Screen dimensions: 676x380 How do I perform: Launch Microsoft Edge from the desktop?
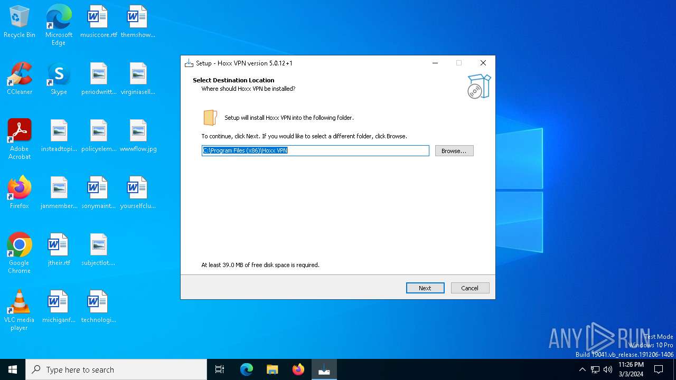59,25
